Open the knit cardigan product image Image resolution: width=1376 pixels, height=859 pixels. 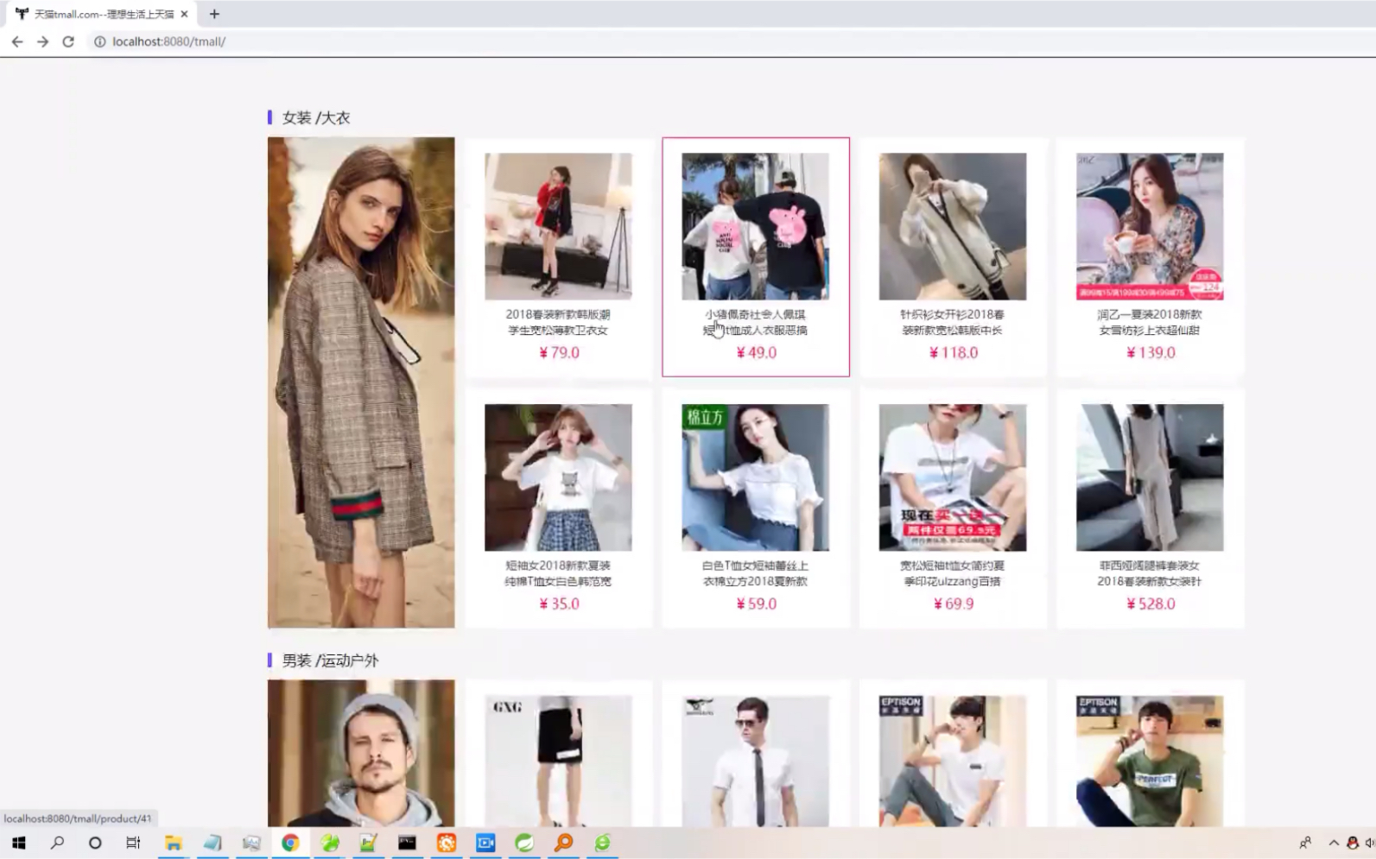tap(953, 227)
